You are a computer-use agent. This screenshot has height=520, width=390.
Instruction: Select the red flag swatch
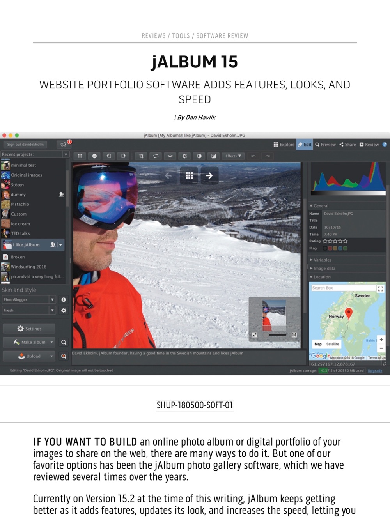[330, 248]
